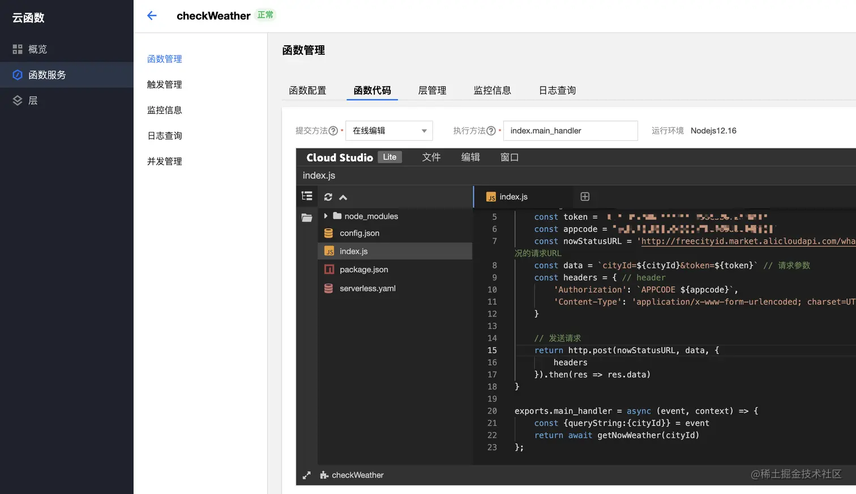Click serverless.yaml file icon
The width and height of the screenshot is (856, 494).
(328, 289)
